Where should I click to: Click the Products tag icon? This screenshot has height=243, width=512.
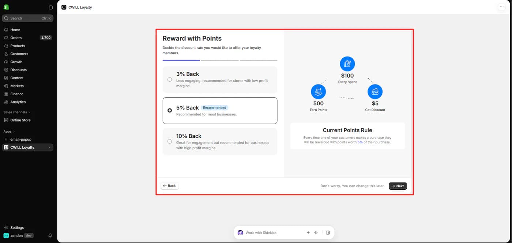6,46
